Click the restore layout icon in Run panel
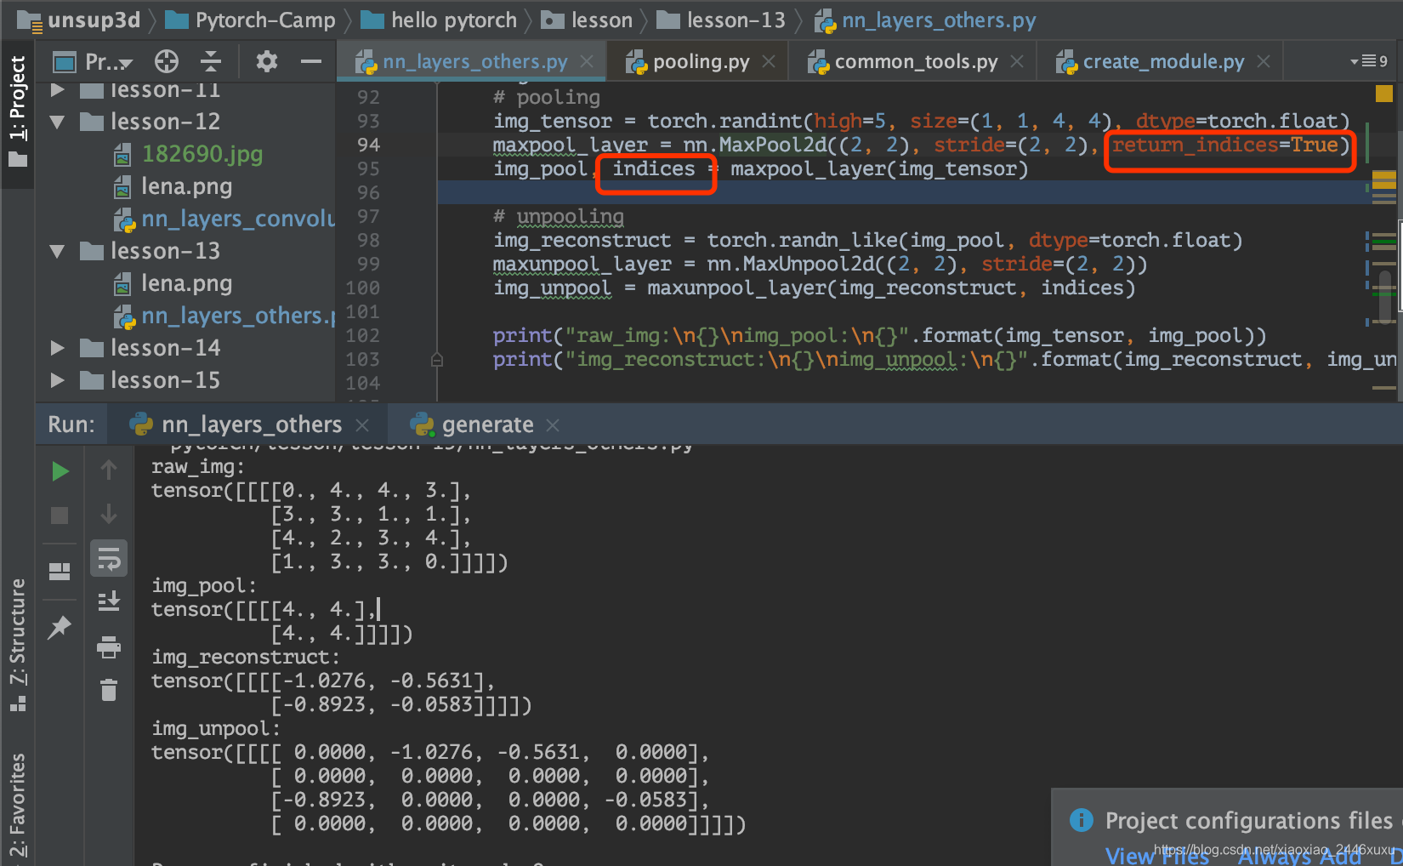Viewport: 1403px width, 866px height. [x=60, y=572]
